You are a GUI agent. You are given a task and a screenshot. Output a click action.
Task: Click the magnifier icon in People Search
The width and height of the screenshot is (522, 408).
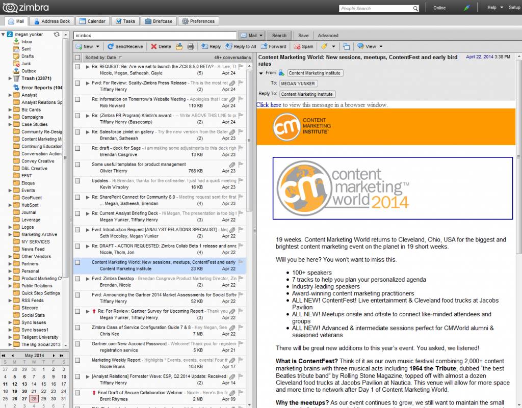(415, 9)
